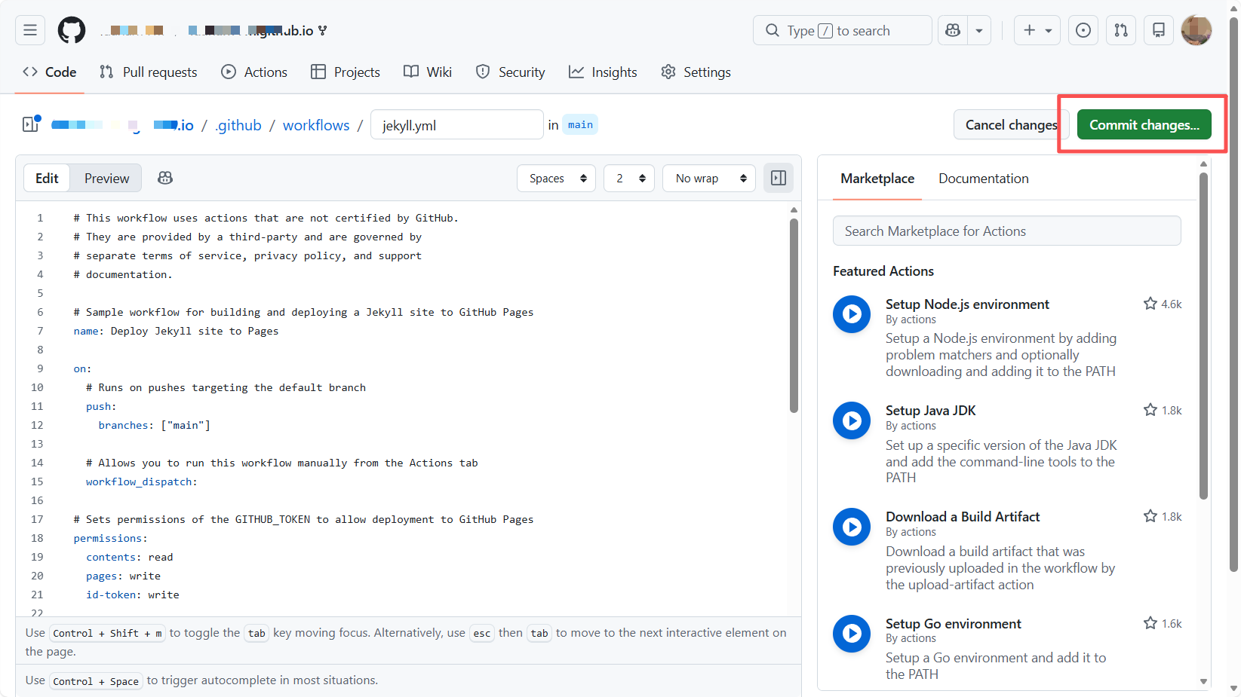1241x697 pixels.
Task: Star the Setup Node.js environment action
Action: point(1150,304)
